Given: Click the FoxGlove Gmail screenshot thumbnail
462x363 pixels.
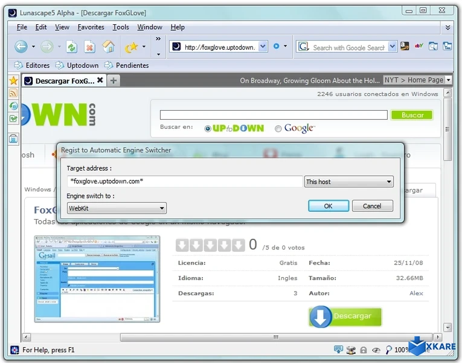Looking at the screenshot, I should coord(97,279).
